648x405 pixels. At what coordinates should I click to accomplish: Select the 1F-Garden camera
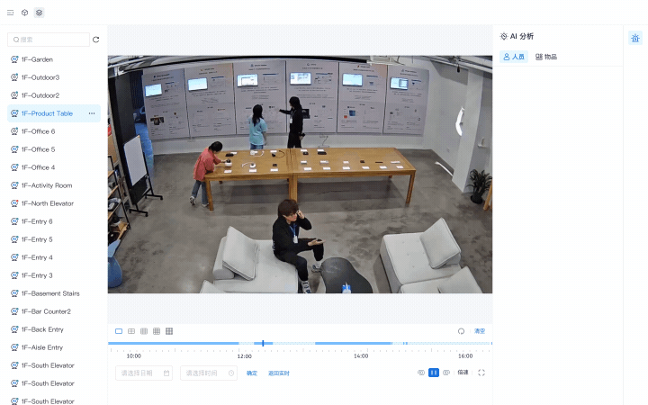54,59
